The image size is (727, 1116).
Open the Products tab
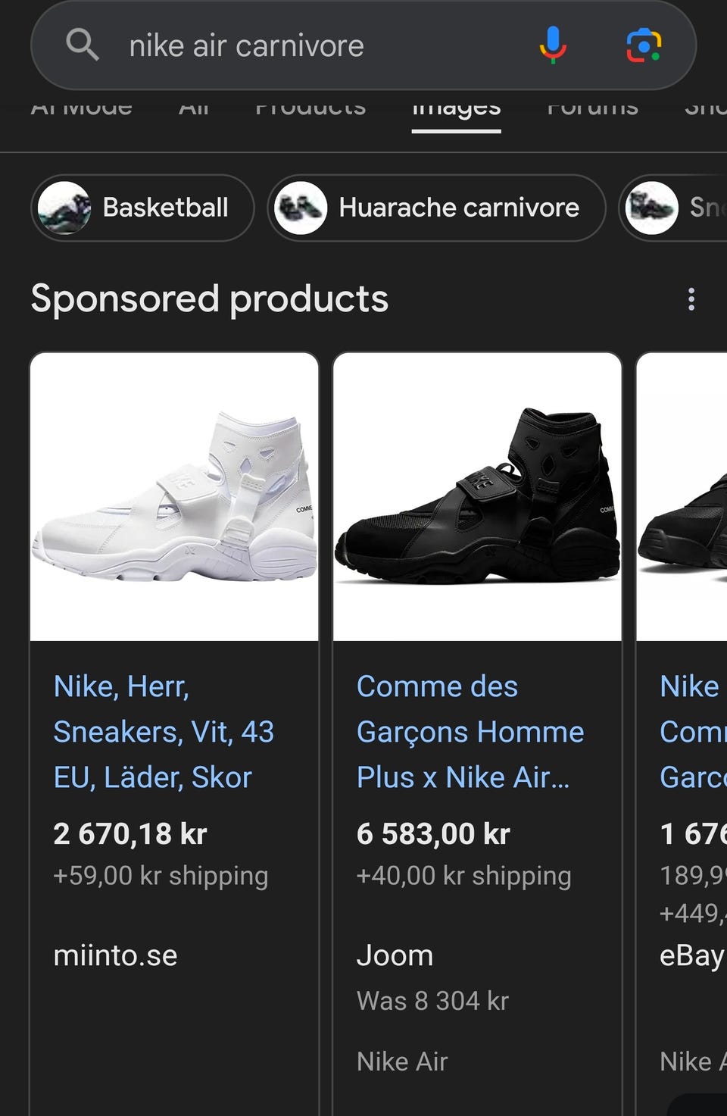pyautogui.click(x=310, y=110)
